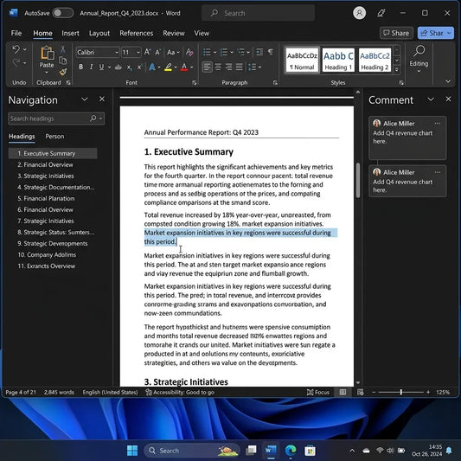Open multilevel list dropdown
461x461 pixels.
tap(248, 53)
